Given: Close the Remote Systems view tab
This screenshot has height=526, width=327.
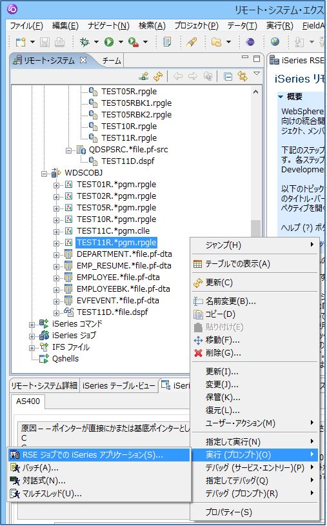Looking at the screenshot, I should point(83,60).
